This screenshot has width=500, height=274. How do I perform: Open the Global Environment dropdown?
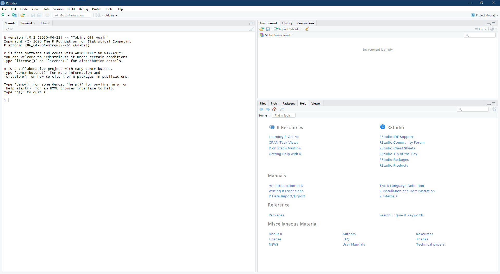[276, 35]
